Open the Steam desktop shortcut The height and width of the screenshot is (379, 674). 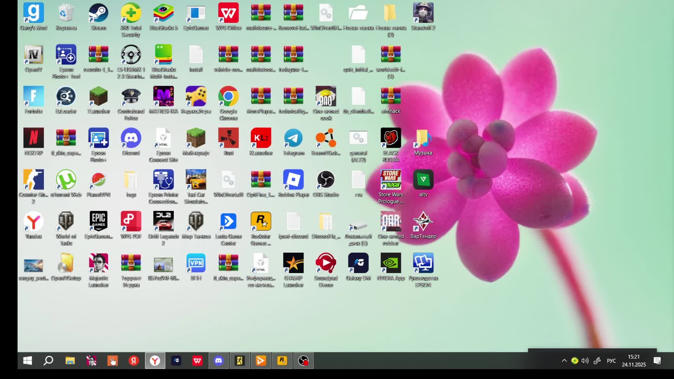(x=98, y=13)
